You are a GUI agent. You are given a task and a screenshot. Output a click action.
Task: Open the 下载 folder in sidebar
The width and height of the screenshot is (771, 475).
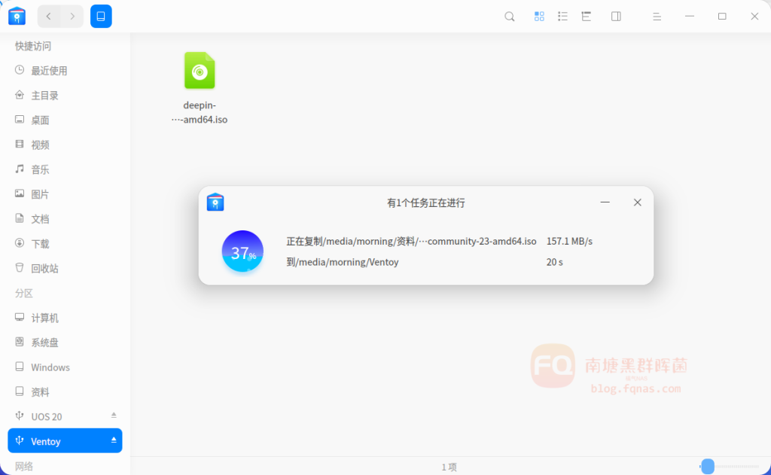click(x=40, y=244)
